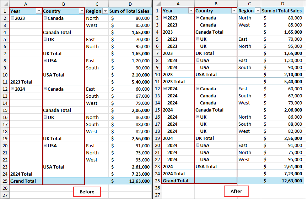Screen dimensions: 307x199
Task: Collapse Canada under 2024 in the After table
Action: click(x=198, y=89)
